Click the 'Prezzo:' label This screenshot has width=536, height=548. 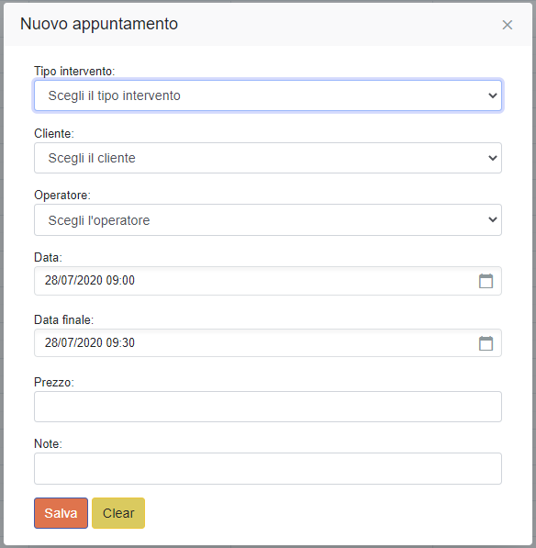point(54,383)
